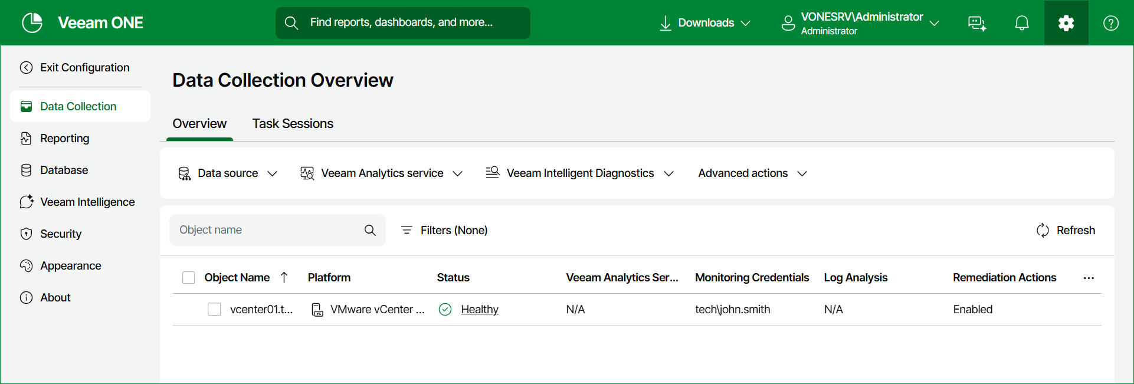Click the Data source server icon
The width and height of the screenshot is (1134, 384).
184,173
